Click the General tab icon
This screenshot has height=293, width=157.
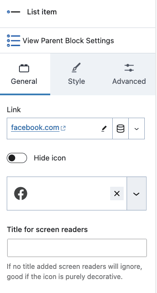click(24, 68)
